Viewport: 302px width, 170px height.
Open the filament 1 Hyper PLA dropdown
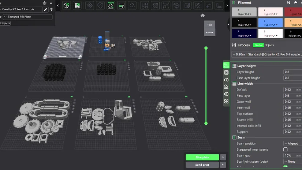pos(245,14)
